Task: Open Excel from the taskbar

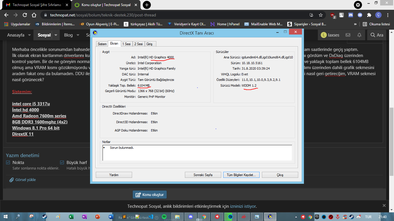Action: 71,217
